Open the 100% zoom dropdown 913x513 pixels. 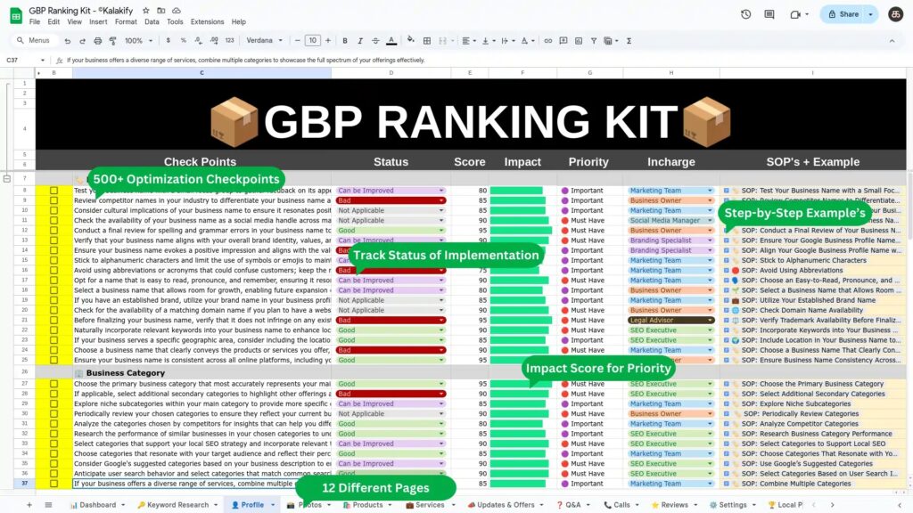pyautogui.click(x=138, y=41)
